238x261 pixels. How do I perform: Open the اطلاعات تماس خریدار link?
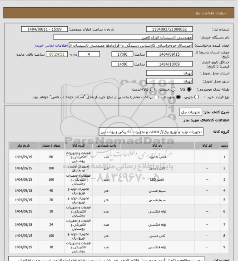point(51,45)
